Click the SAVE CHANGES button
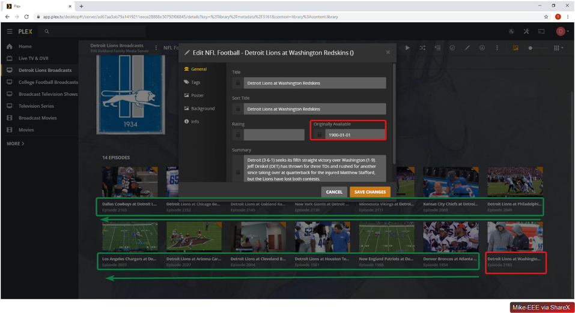This screenshot has width=575, height=313. click(x=370, y=192)
